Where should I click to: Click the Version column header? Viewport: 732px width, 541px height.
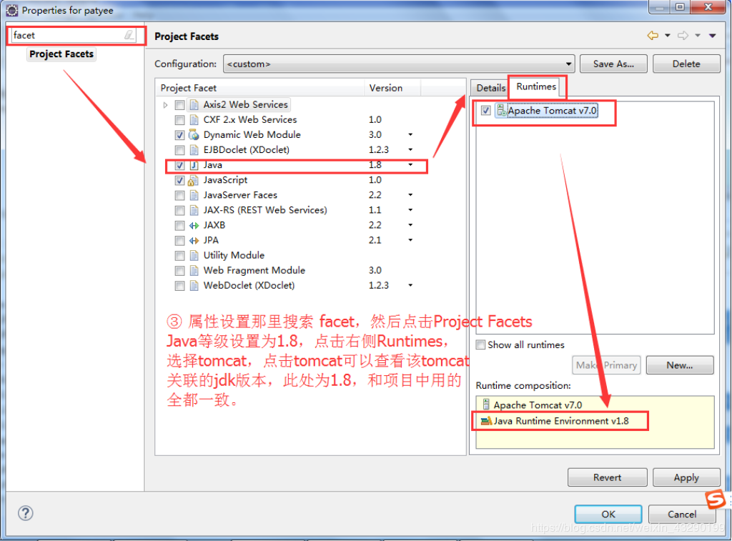pos(392,88)
